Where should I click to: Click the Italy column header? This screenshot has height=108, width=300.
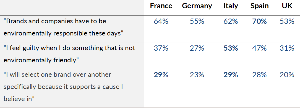click(x=231, y=6)
